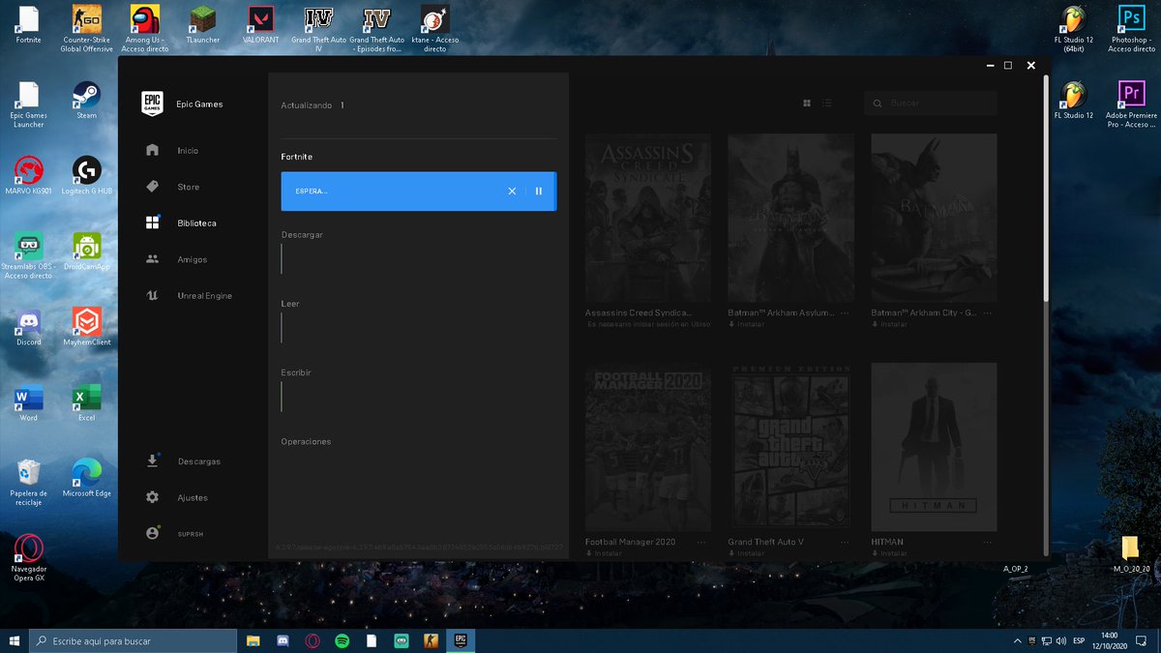Select the Assassins Creed Syndicate cover
This screenshot has width=1161, height=653.
click(647, 218)
